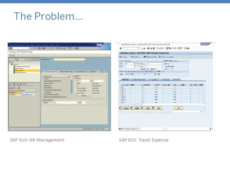Switch to Receipts tab in Travel Expense
Screen dimensions: 230x172
(x=125, y=80)
